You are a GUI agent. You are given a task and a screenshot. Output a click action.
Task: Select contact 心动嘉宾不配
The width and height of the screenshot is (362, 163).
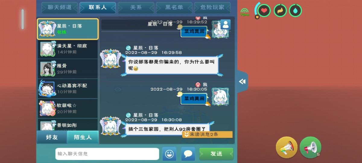68,88
